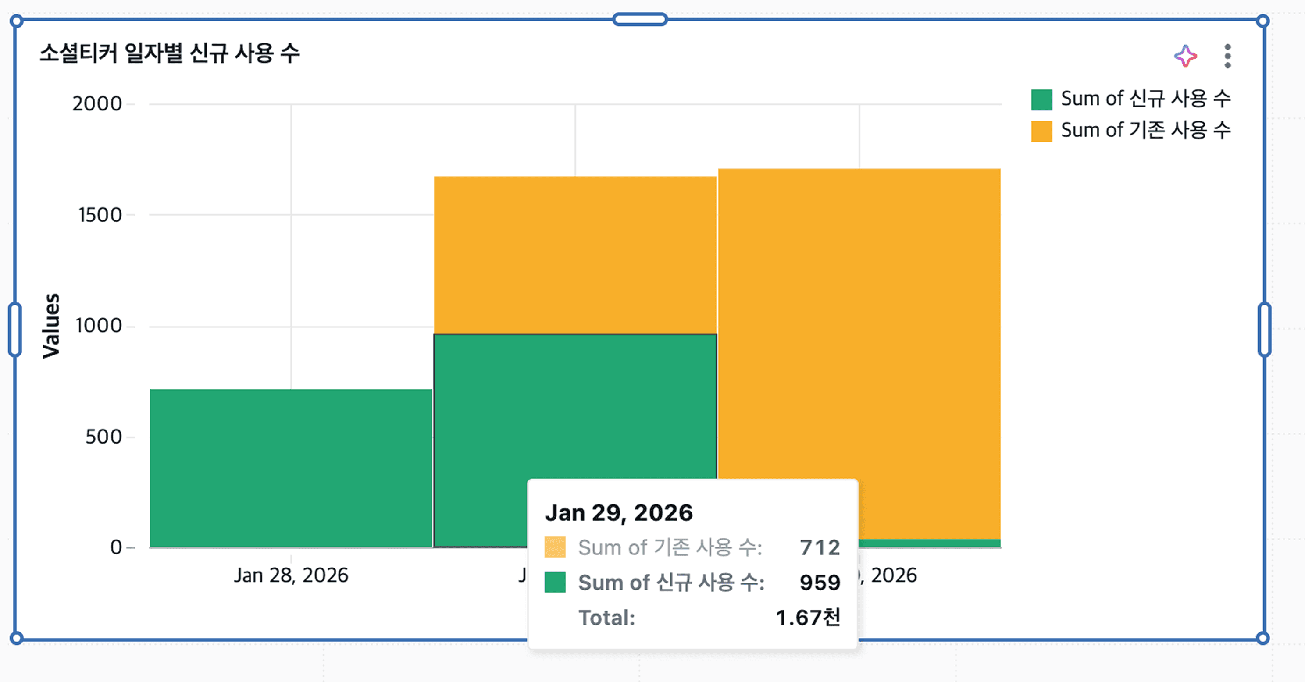
Task: Click the 'Values' y-axis title
Action: tap(51, 326)
